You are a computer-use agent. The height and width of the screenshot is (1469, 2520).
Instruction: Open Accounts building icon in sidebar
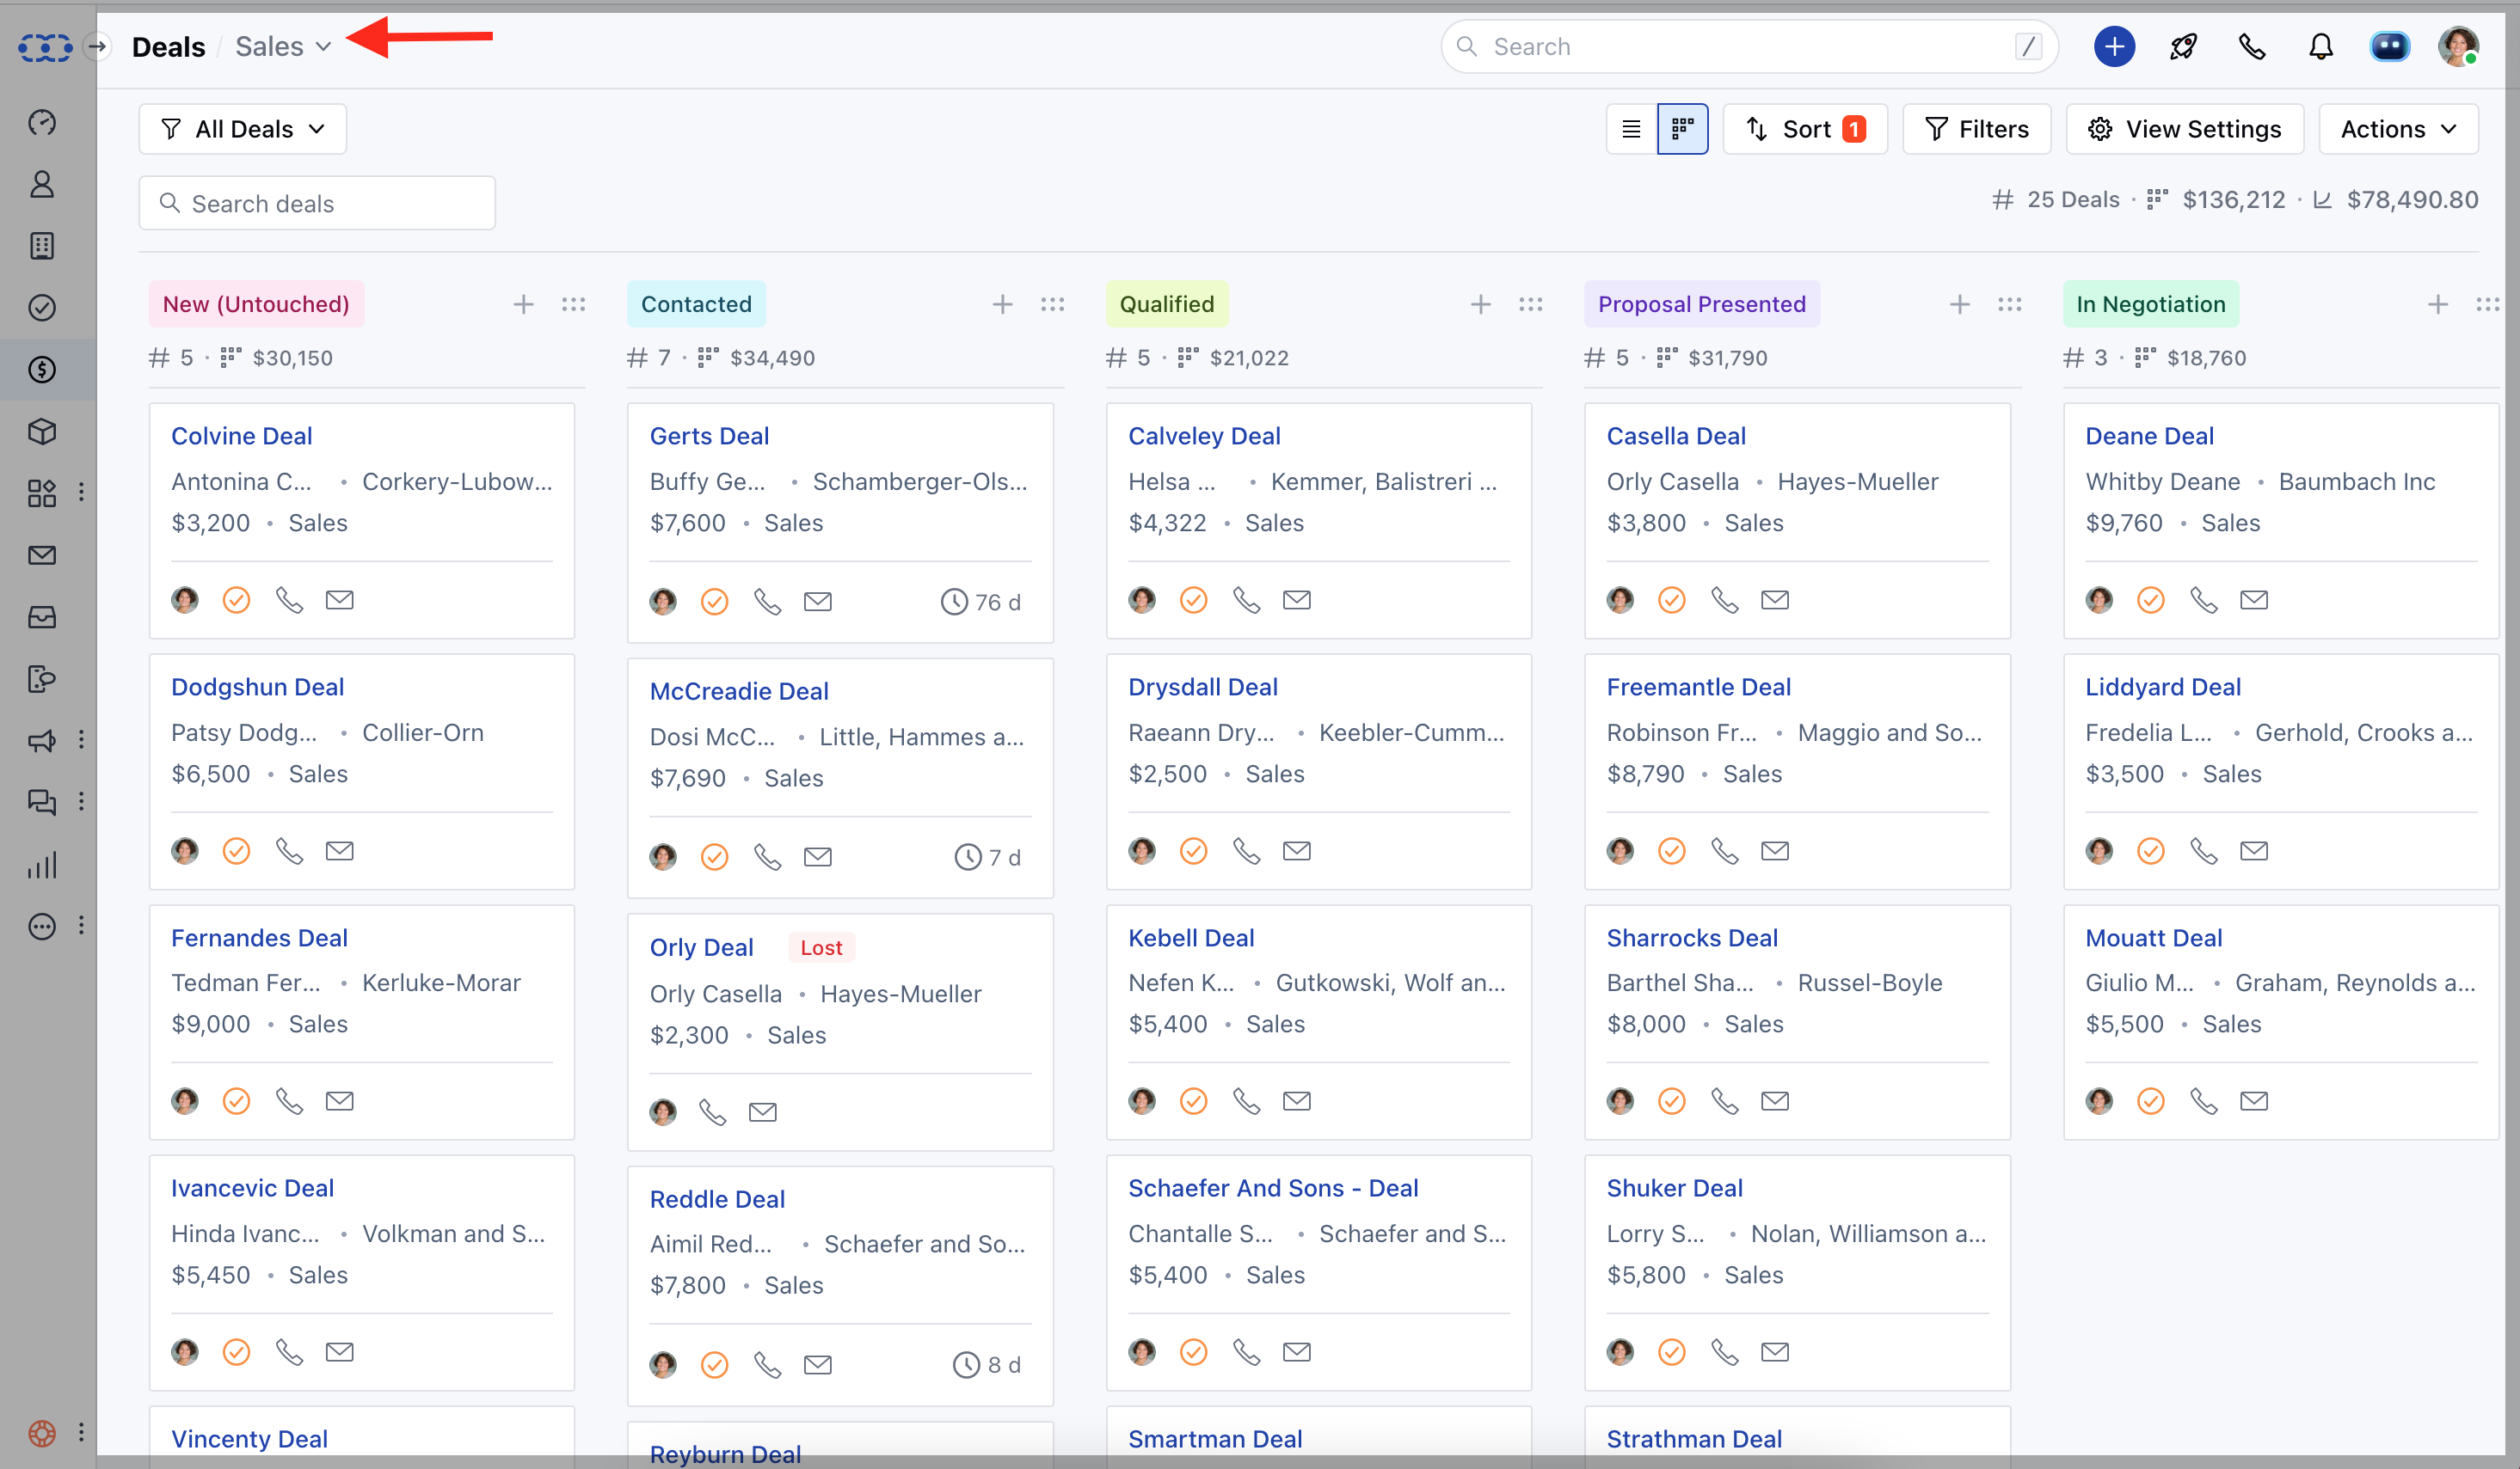click(x=42, y=246)
